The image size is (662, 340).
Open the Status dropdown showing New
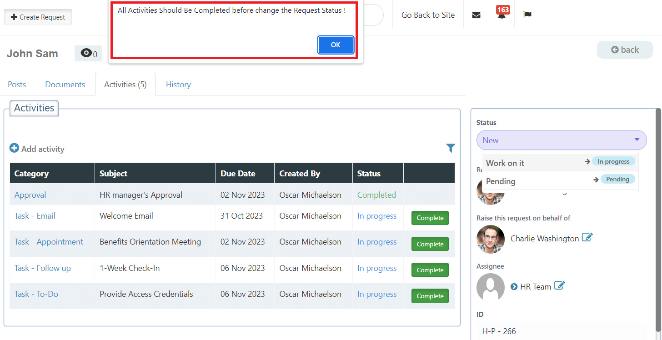(561, 140)
